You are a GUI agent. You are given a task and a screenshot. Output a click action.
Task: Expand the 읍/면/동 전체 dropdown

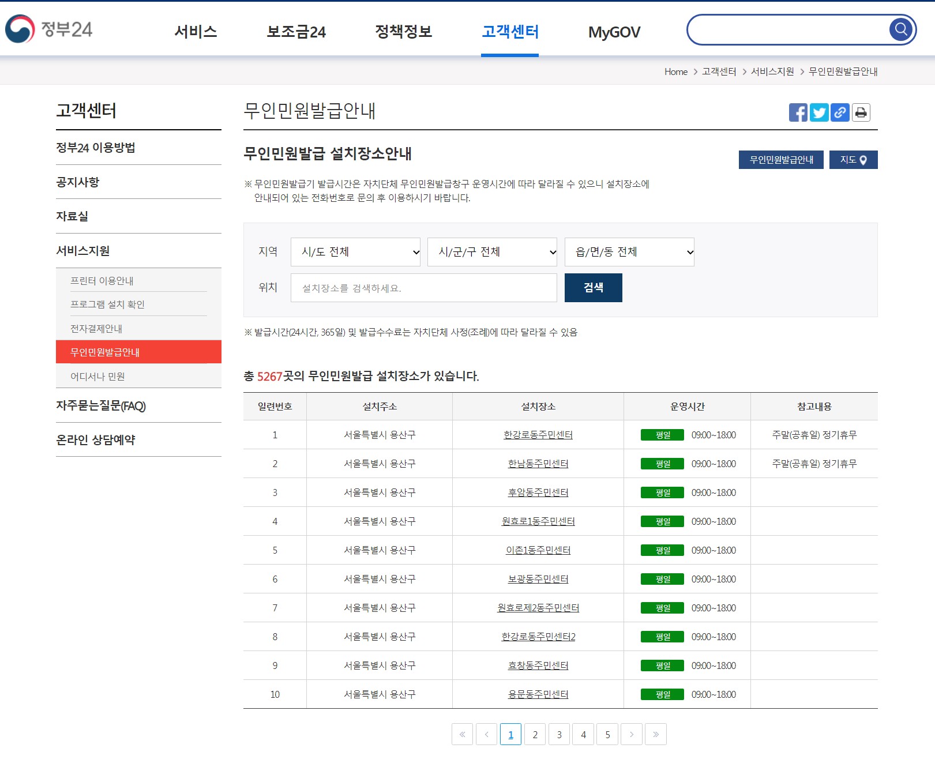tap(629, 251)
